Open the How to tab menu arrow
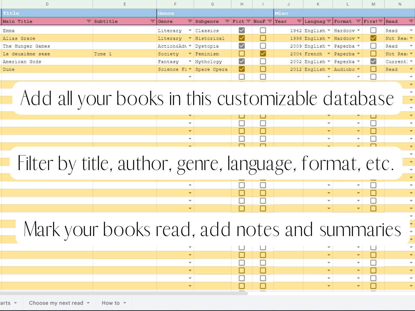 tap(125, 303)
